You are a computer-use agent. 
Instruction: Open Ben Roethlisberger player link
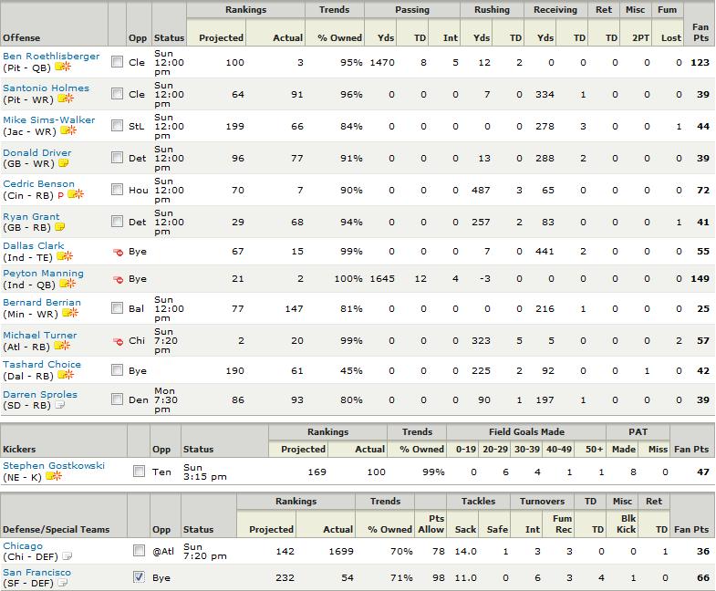51,57
